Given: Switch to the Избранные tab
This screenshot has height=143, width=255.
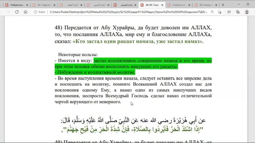Looking at the screenshot, I should (x=17, y=5).
